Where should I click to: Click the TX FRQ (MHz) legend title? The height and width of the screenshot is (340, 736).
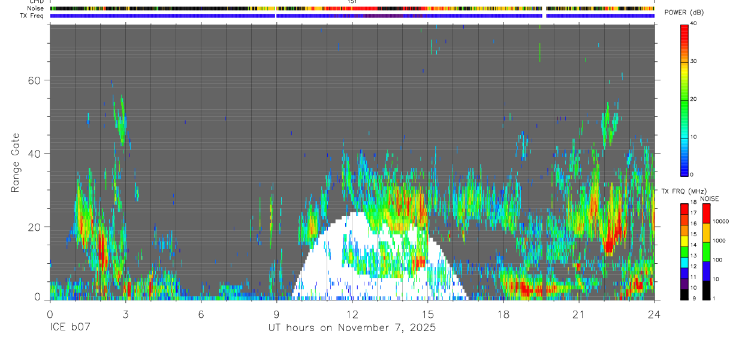683,191
